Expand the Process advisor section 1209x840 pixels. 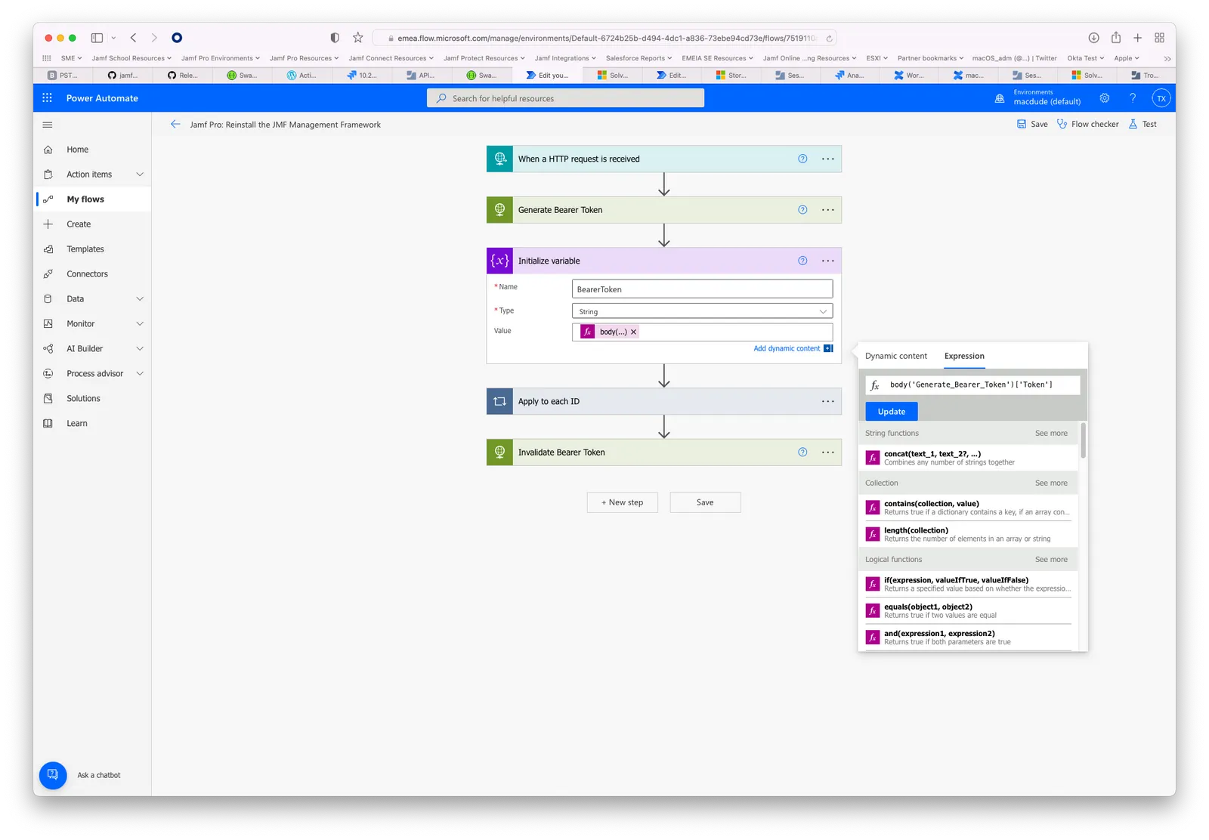[x=93, y=372]
